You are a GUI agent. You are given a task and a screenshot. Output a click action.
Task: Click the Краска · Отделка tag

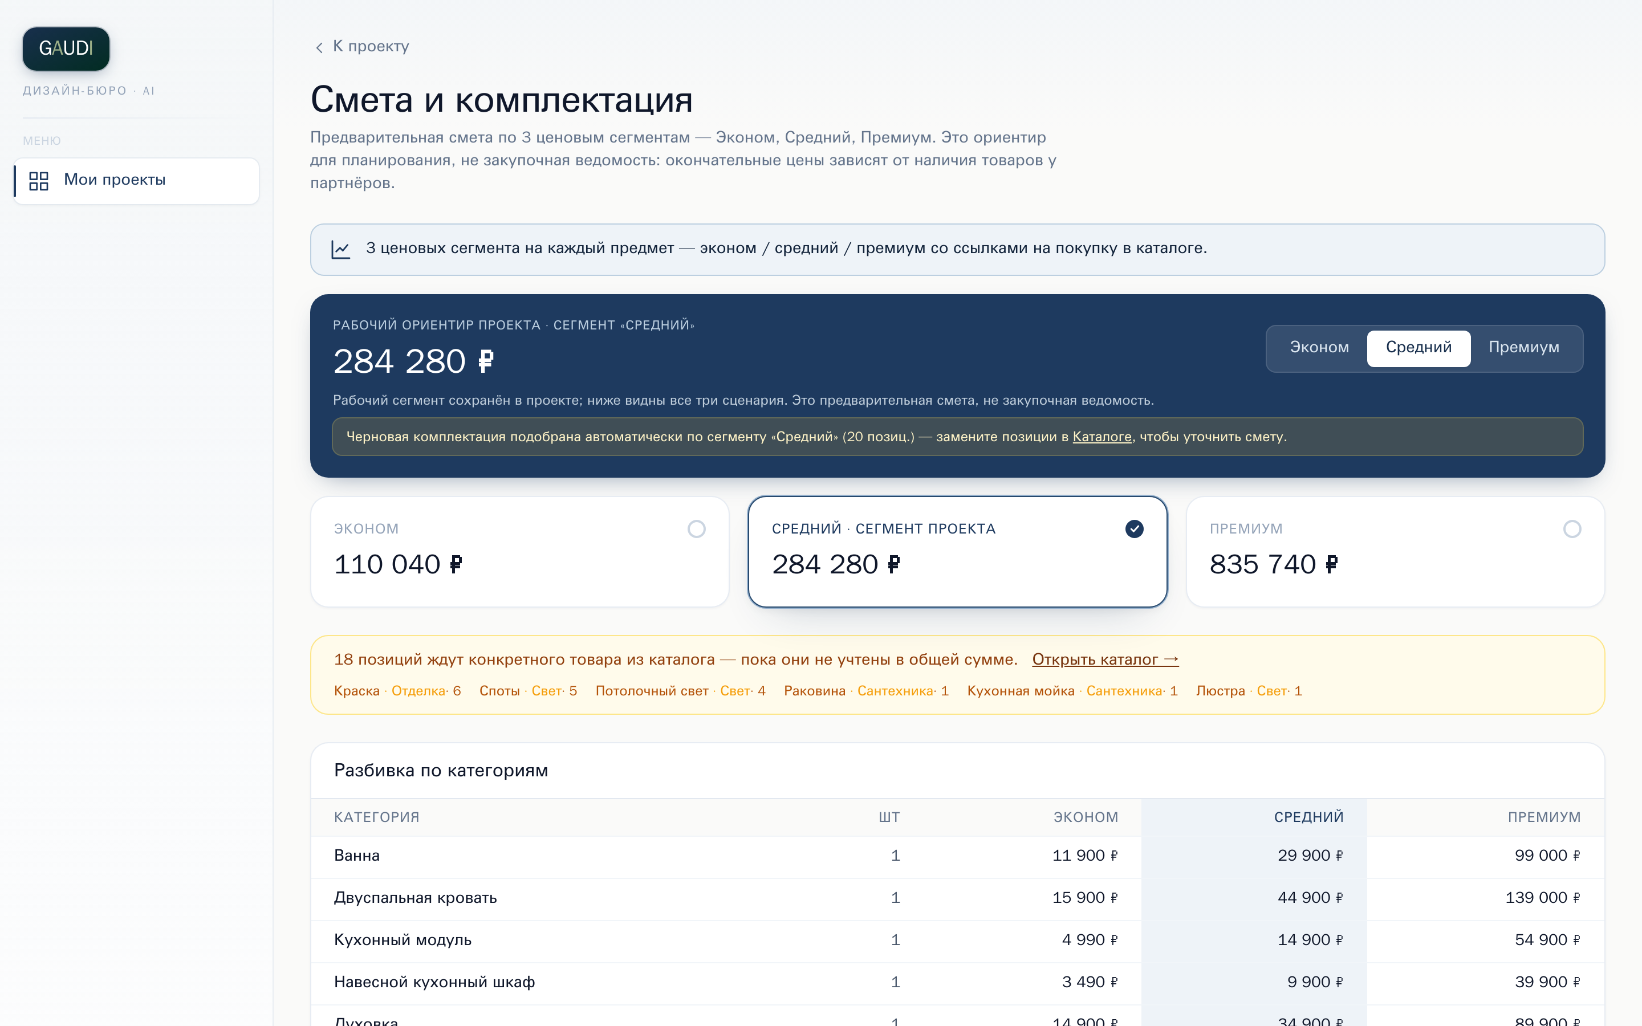point(397,691)
